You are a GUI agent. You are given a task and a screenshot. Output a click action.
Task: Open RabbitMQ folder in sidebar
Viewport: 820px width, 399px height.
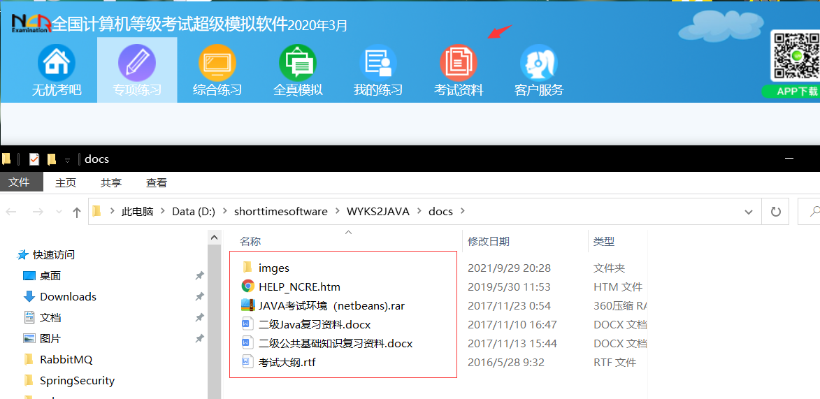tap(66, 360)
